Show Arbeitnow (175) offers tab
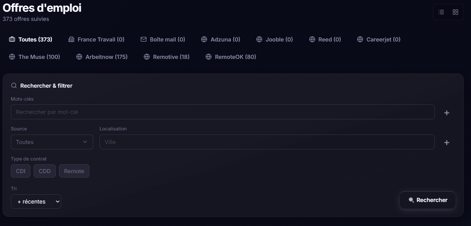The image size is (471, 226). coord(102,57)
